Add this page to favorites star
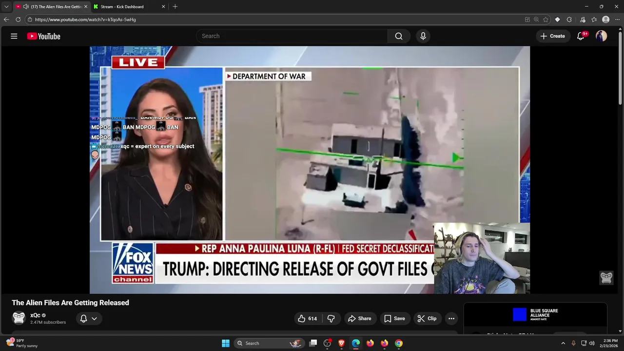This screenshot has width=624, height=351. coord(546,19)
